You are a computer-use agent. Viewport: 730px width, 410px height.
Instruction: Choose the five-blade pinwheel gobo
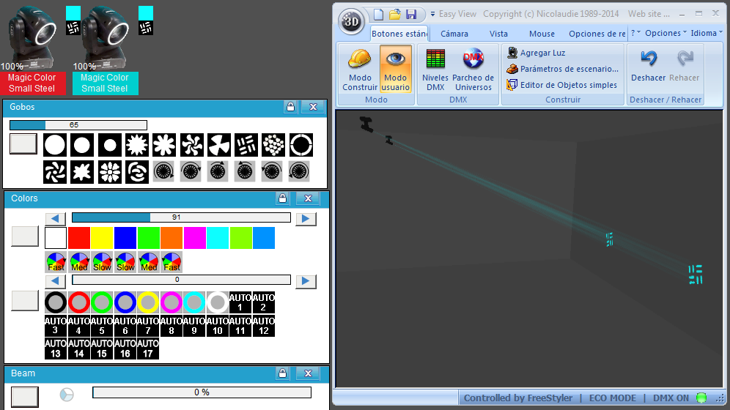point(192,145)
